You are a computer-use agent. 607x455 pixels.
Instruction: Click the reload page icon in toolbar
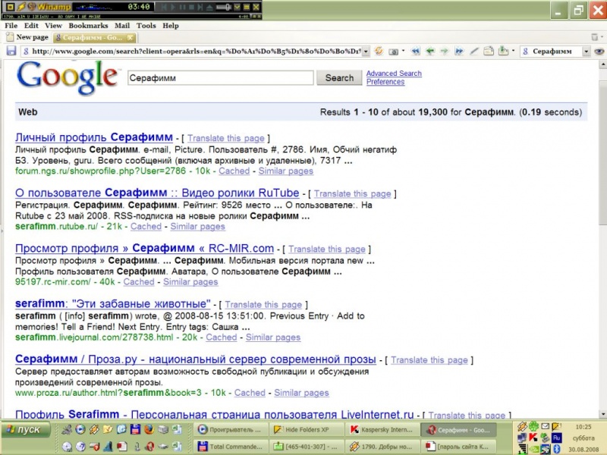[378, 52]
